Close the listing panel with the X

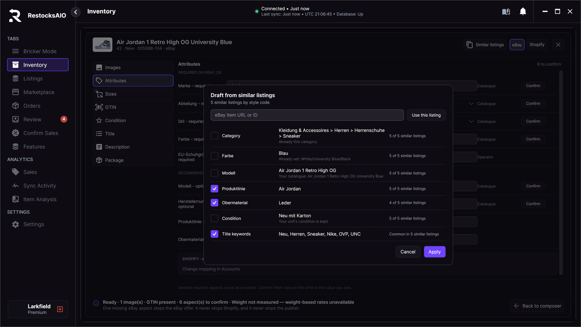(558, 45)
